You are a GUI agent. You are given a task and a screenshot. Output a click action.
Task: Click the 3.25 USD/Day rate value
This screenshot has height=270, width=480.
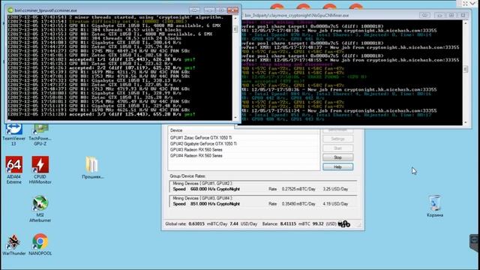335,189
